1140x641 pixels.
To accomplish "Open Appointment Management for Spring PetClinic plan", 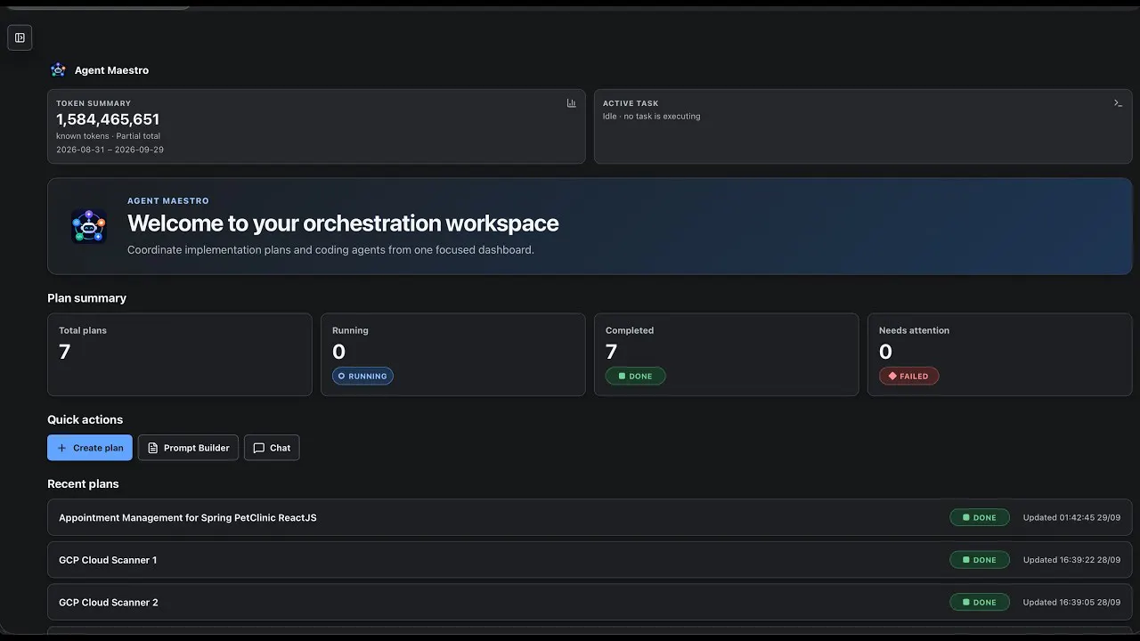I will pyautogui.click(x=590, y=517).
